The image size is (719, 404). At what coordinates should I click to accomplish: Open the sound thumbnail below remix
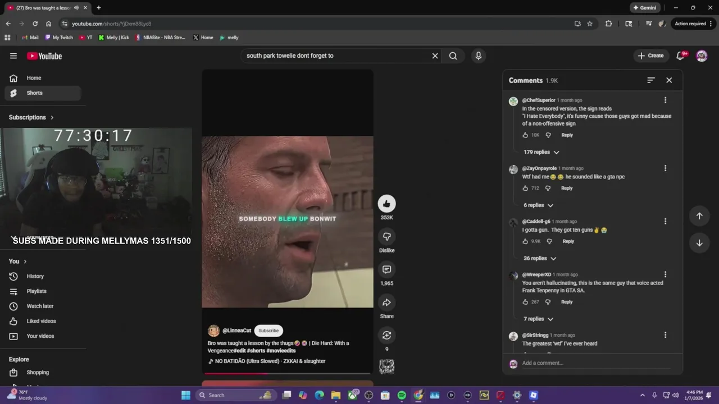pos(386,366)
